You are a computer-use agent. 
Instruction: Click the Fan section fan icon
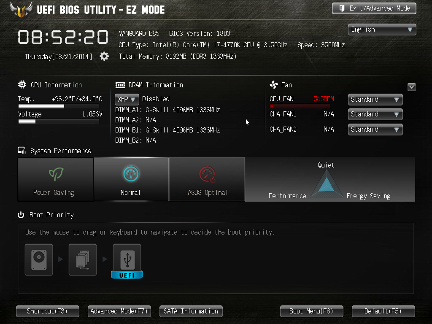point(274,84)
